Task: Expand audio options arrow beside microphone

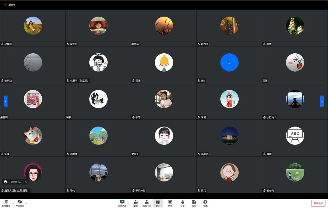Action: tap(12, 203)
